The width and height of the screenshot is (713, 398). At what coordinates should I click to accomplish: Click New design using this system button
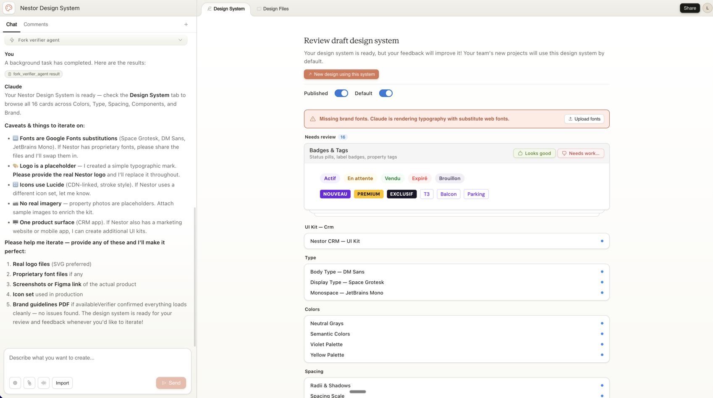click(341, 74)
